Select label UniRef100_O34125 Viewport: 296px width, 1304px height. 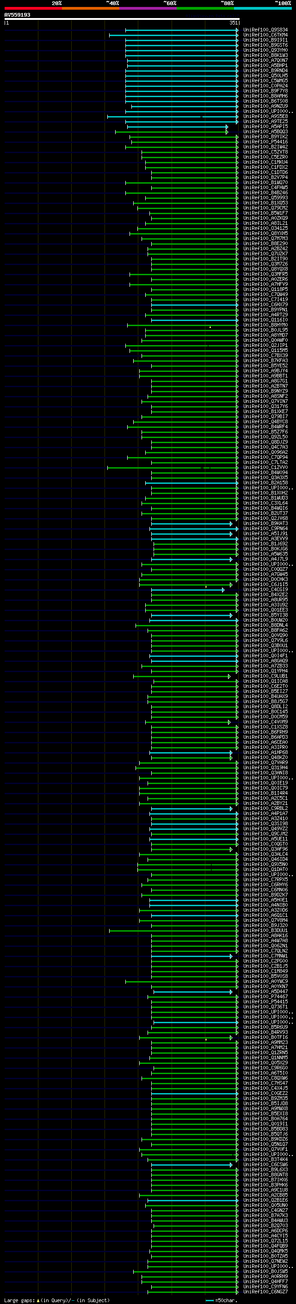pyautogui.click(x=265, y=229)
